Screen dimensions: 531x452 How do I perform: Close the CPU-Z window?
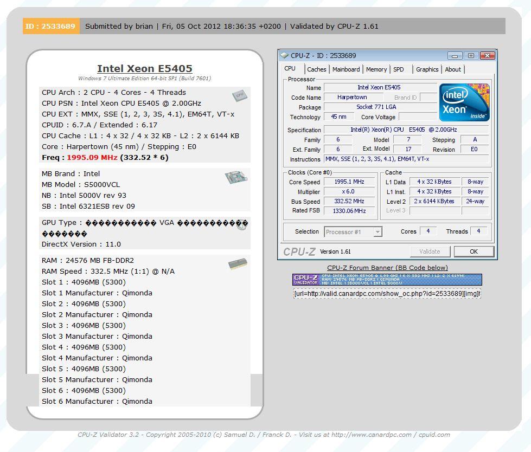[x=487, y=55]
